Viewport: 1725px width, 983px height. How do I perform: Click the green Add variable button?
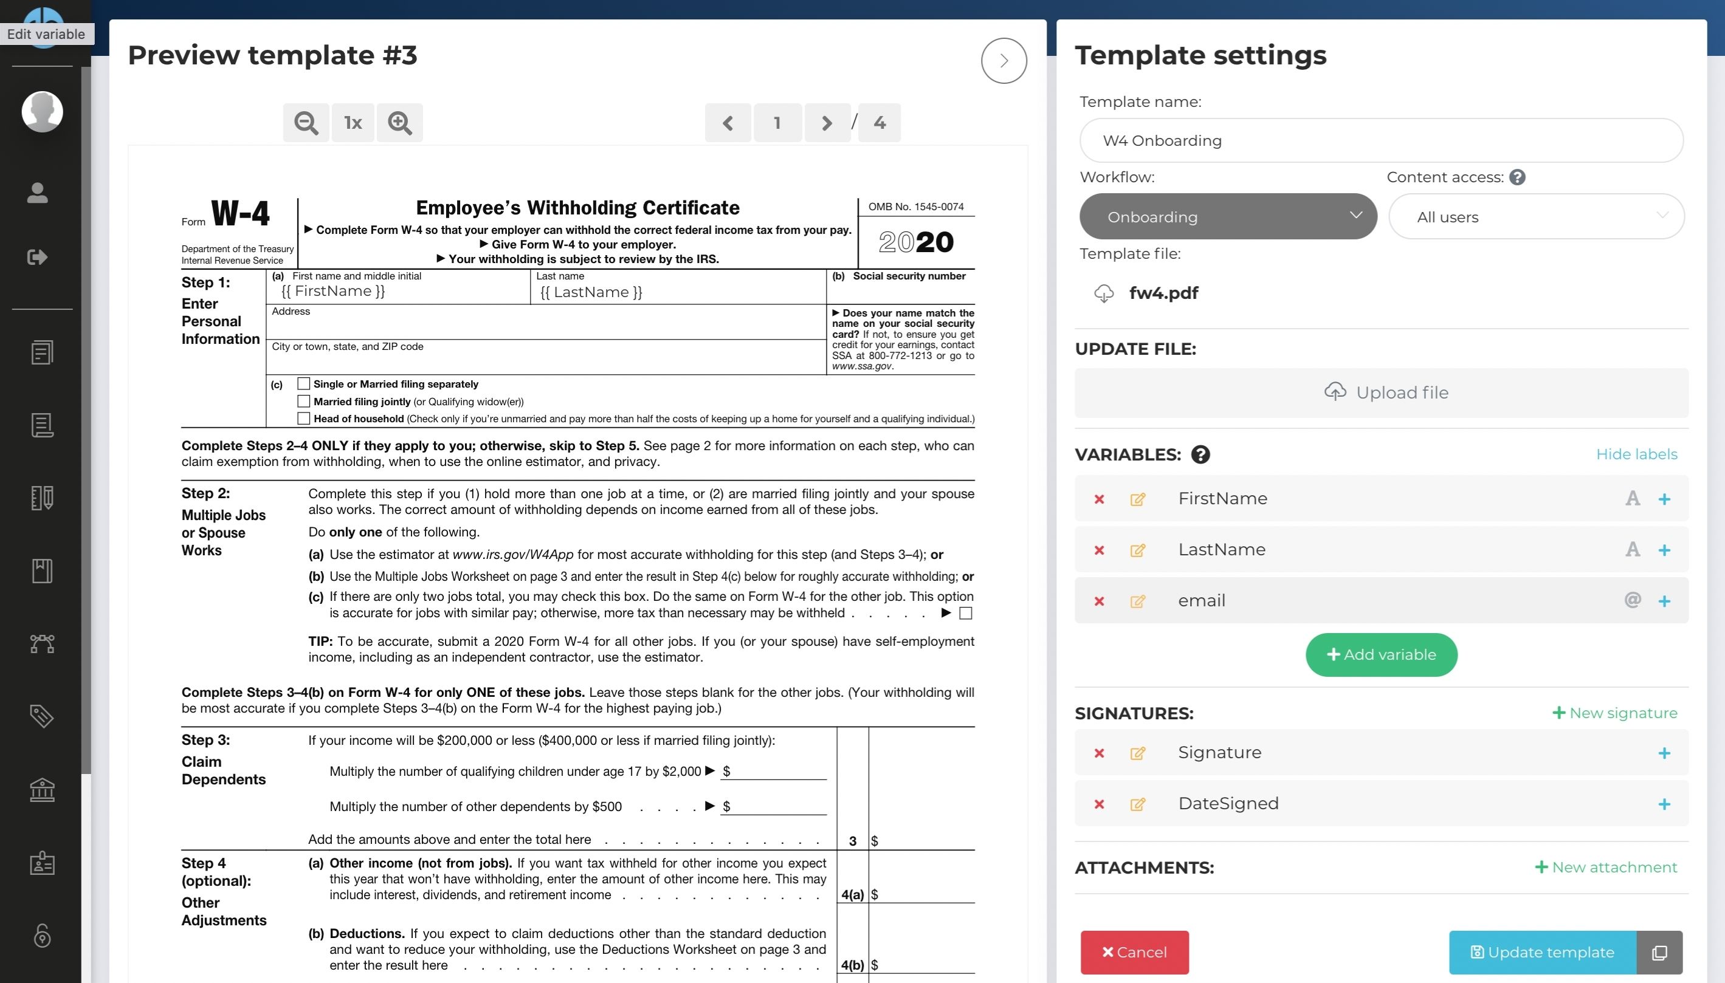1380,654
